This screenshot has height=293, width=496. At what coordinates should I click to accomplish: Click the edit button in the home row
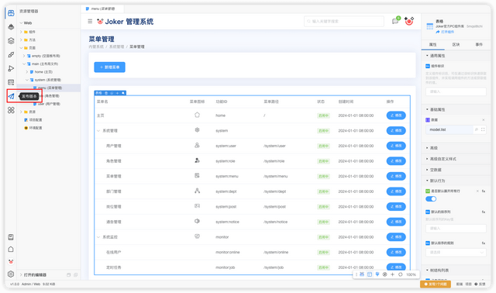coord(396,115)
